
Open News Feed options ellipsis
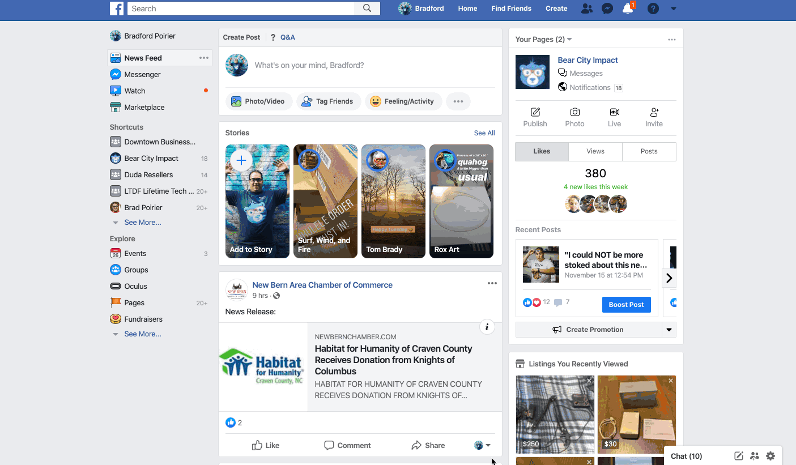[204, 58]
